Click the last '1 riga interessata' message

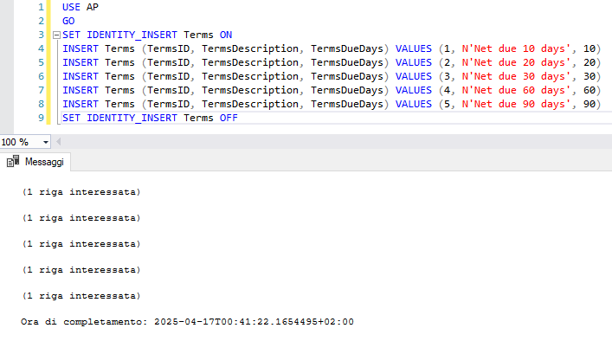pyautogui.click(x=81, y=296)
